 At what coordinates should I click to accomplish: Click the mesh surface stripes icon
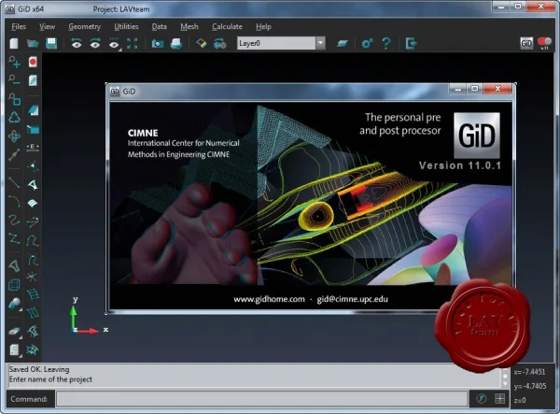pos(33,203)
